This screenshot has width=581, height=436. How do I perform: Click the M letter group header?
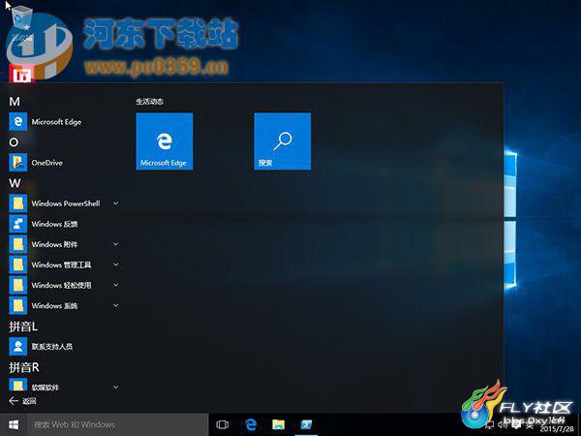15,101
